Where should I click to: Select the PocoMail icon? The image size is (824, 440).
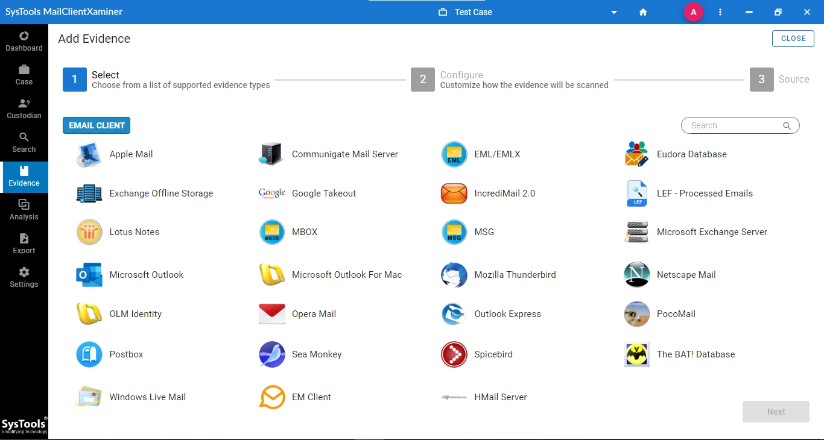pos(636,314)
